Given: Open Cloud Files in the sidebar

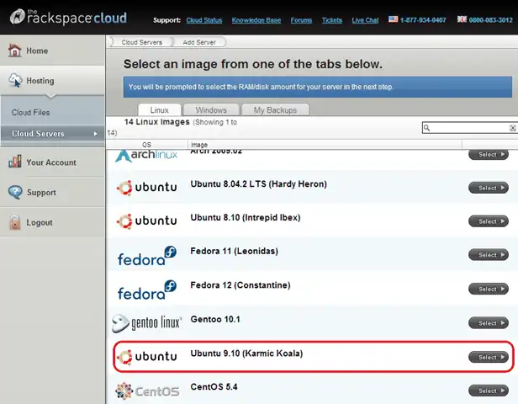Looking at the screenshot, I should click(x=30, y=112).
